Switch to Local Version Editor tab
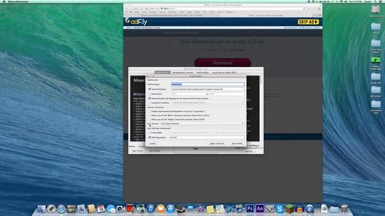The width and height of the screenshot is (385, 216). pyautogui.click(x=224, y=73)
